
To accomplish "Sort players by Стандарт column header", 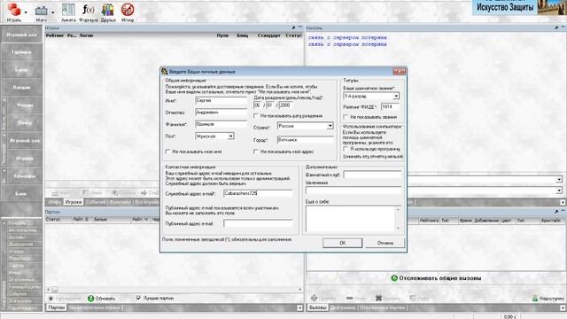I will coord(269,35).
